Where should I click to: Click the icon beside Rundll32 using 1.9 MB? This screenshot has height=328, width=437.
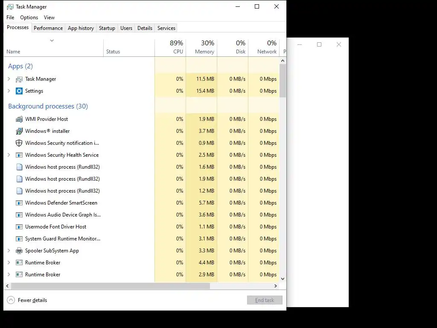(x=19, y=179)
